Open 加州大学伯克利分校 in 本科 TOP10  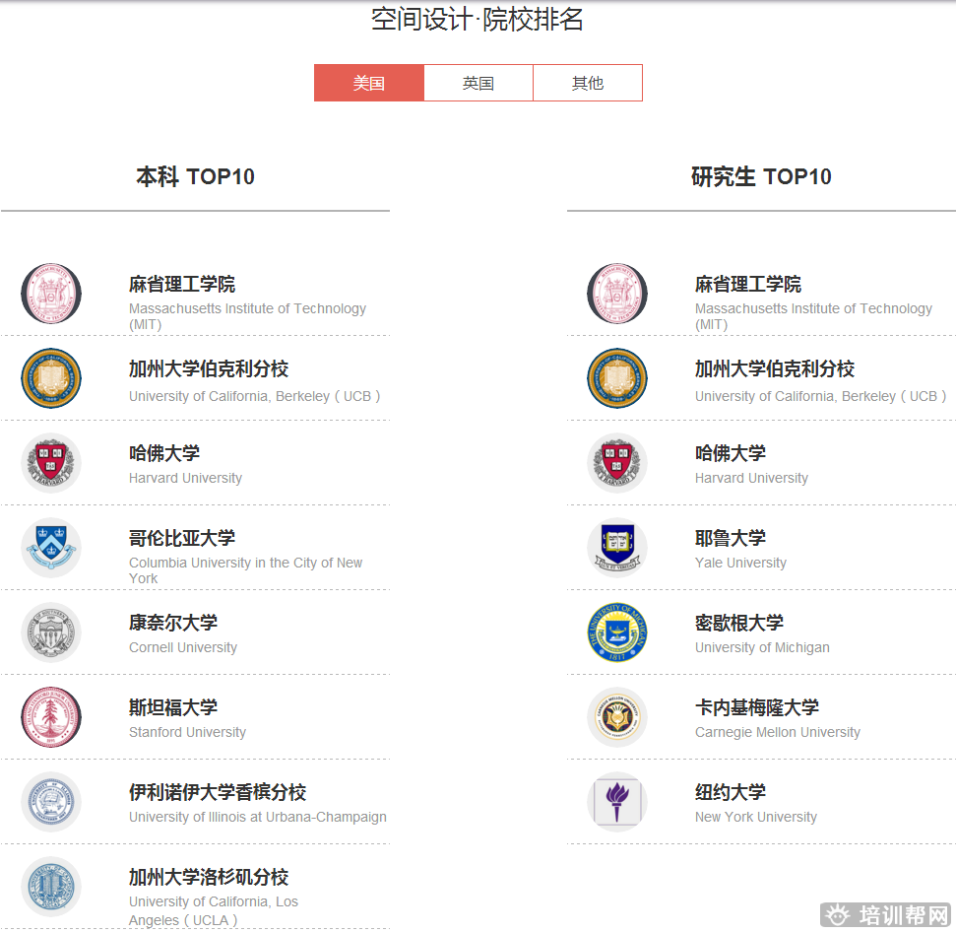pos(209,369)
